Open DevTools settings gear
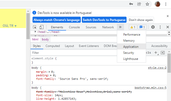This screenshot has height=101, width=171. (153, 27)
